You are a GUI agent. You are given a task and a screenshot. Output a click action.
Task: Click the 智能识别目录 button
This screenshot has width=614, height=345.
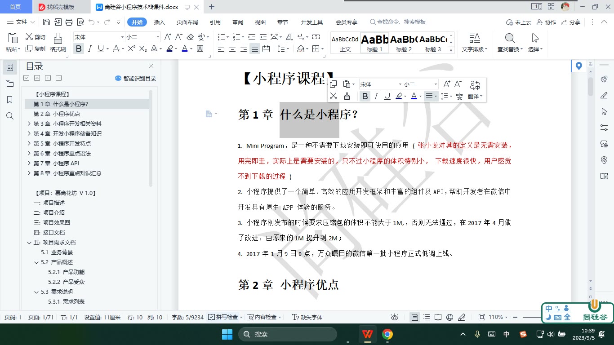pyautogui.click(x=135, y=78)
